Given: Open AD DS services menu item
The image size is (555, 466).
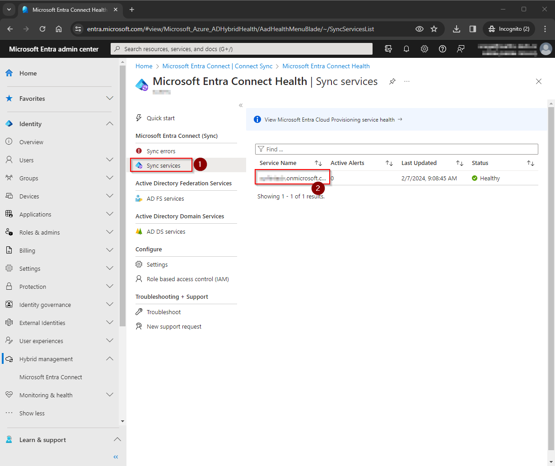Looking at the screenshot, I should coord(166,231).
